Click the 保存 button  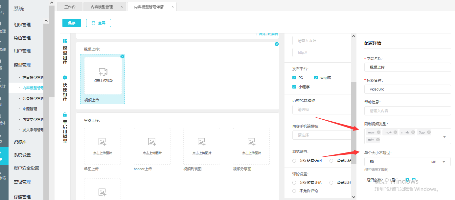click(x=72, y=23)
